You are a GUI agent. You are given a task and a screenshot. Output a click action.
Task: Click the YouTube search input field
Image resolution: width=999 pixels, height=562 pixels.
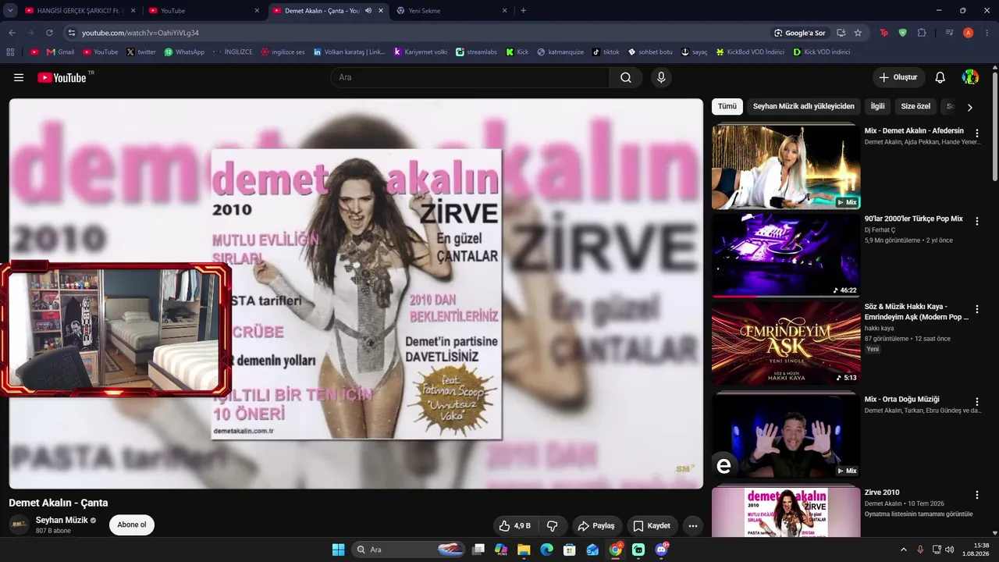coord(470,77)
